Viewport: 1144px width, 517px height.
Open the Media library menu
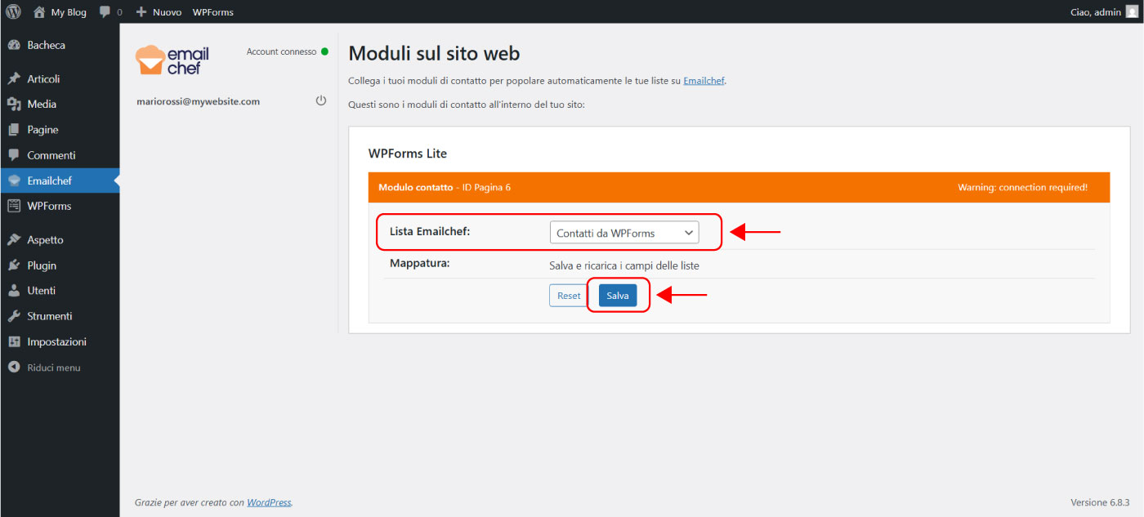(x=42, y=105)
